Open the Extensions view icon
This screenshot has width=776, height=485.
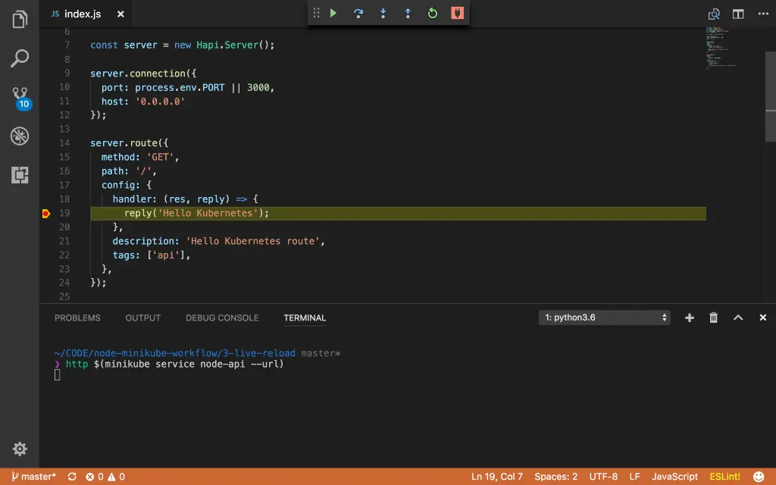(x=20, y=175)
